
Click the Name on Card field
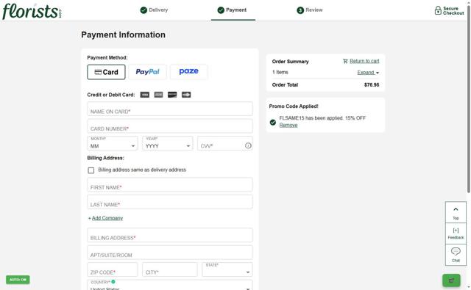point(170,109)
